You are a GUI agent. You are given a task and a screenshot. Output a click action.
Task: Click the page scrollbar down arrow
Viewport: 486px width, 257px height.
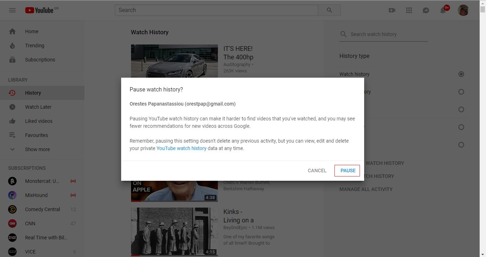483,254
